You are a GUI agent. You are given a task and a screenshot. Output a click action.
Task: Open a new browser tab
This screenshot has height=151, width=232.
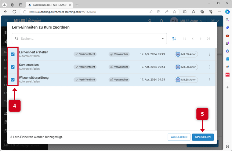[77, 5]
